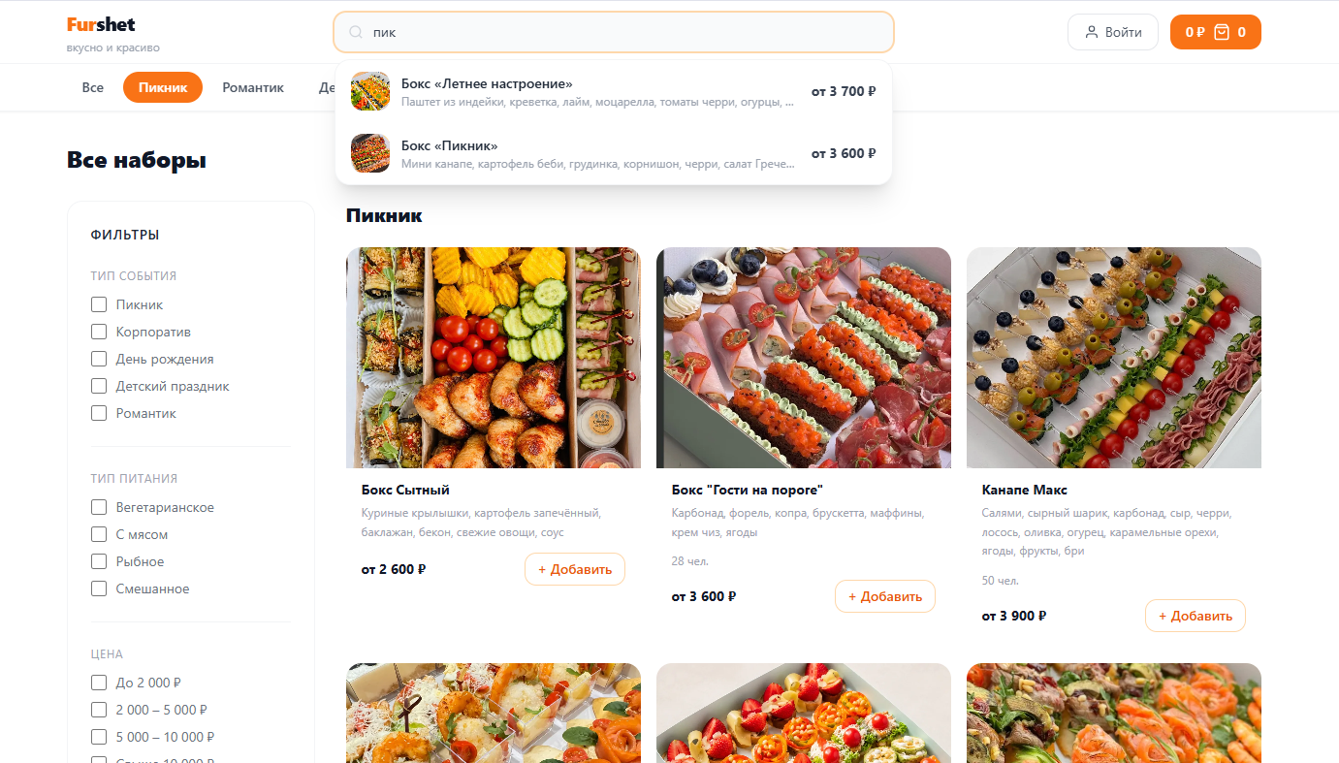Toggle the Рыбное checkbox

99,561
